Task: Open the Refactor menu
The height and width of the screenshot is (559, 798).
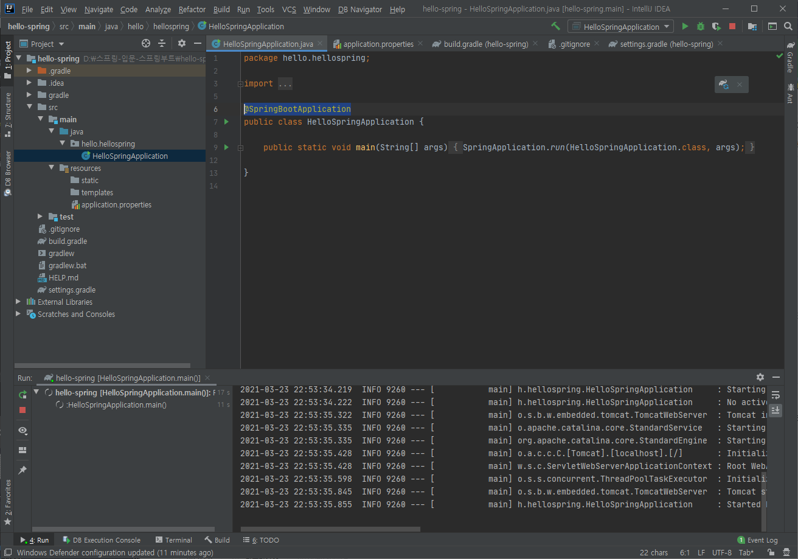Action: pyautogui.click(x=192, y=9)
